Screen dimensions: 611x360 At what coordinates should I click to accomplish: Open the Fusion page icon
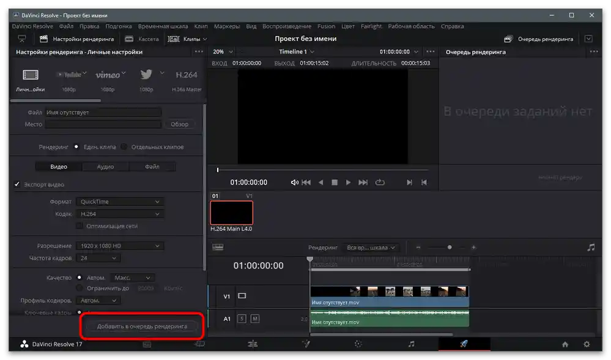(x=306, y=344)
